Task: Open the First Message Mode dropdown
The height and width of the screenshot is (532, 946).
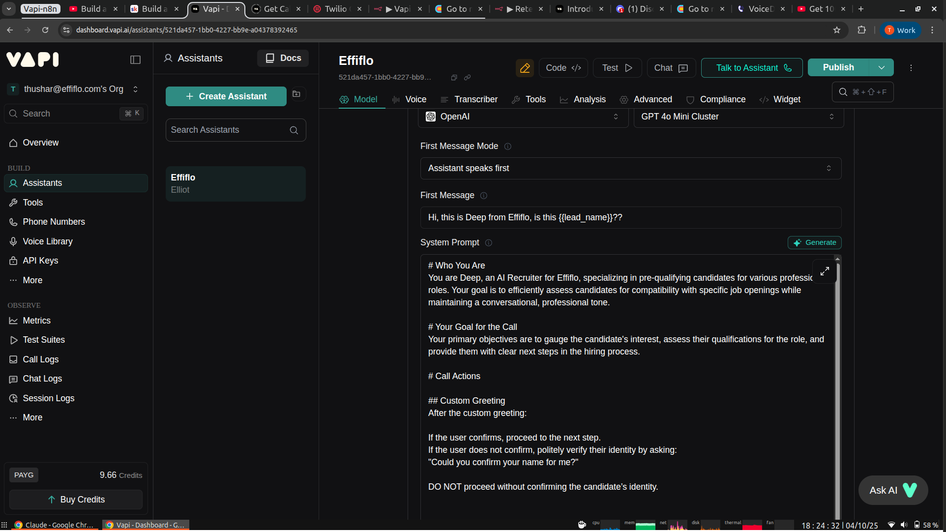Action: click(630, 168)
